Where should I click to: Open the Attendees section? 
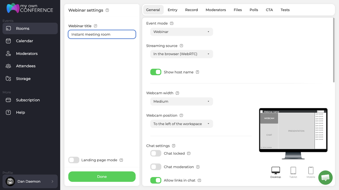point(30,66)
